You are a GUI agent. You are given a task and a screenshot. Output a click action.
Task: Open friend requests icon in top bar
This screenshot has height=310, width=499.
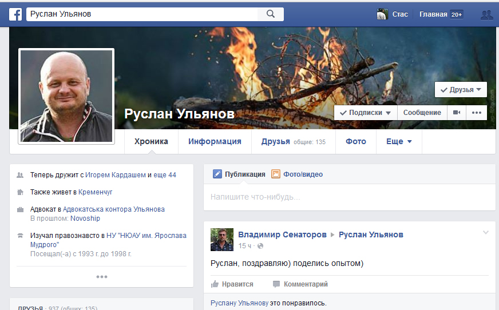pyautogui.click(x=486, y=15)
